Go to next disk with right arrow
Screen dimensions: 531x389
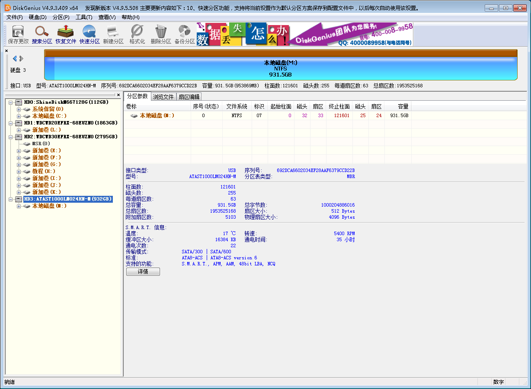21,59
